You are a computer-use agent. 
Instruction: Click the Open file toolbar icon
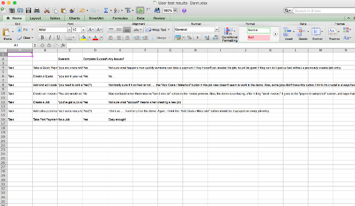click(x=20, y=11)
